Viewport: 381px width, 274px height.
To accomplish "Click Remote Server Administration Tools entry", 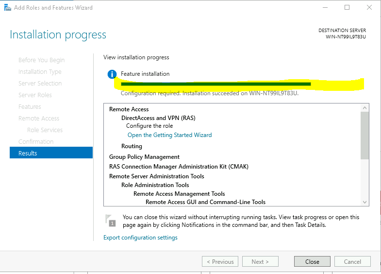I will point(157,176).
